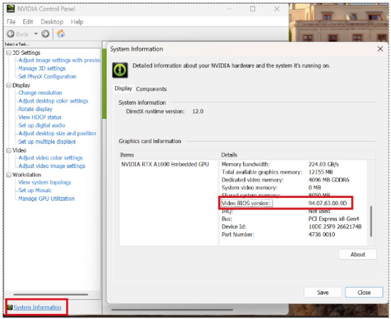This screenshot has height=319, width=391.
Task: Click the green info icon in dialog
Action: click(120, 70)
